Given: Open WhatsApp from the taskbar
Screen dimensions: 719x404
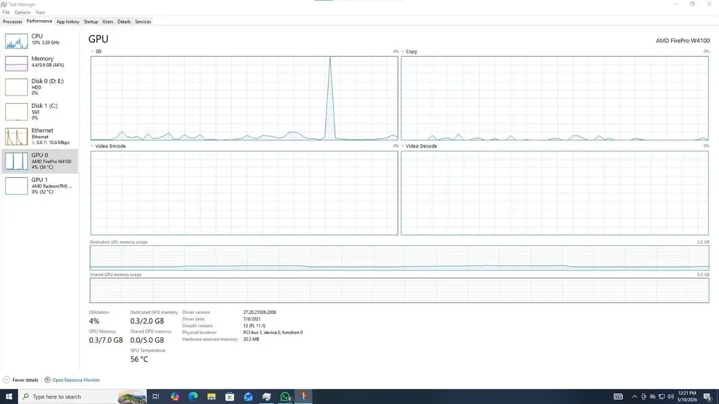Looking at the screenshot, I should pyautogui.click(x=285, y=397).
